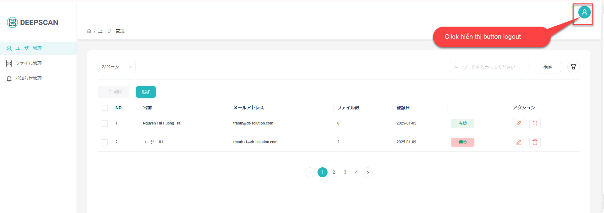Check the row 1 user checkbox

pyautogui.click(x=105, y=124)
